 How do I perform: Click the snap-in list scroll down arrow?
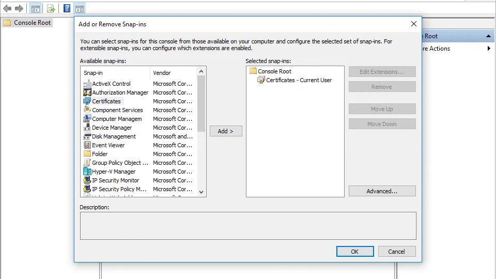pos(201,192)
